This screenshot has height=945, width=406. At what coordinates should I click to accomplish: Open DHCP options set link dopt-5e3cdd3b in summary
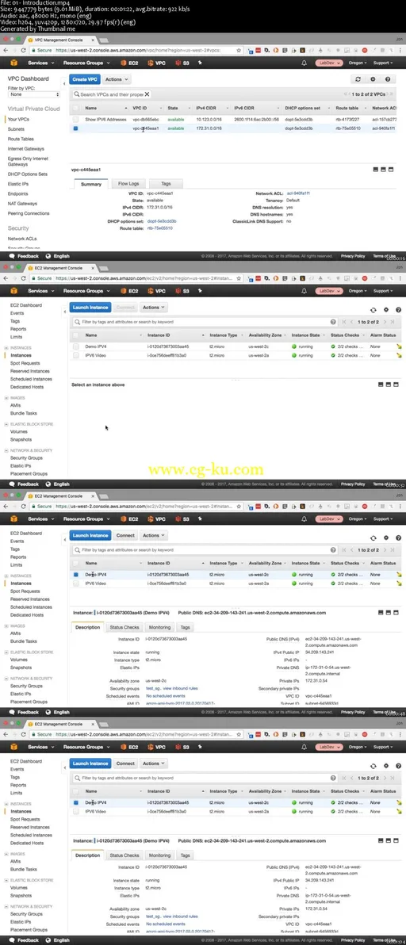point(162,221)
